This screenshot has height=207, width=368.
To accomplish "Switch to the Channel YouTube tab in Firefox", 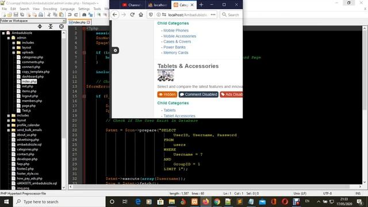I will point(133,5).
